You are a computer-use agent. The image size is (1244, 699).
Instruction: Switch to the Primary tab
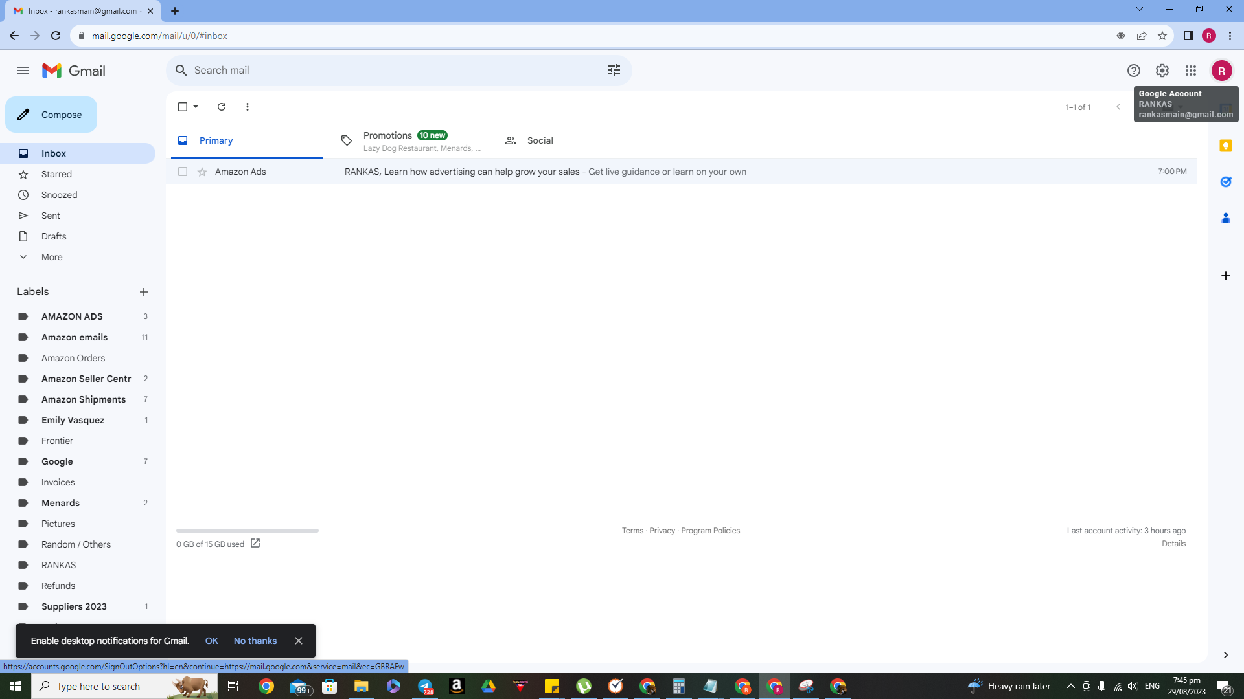pyautogui.click(x=247, y=140)
